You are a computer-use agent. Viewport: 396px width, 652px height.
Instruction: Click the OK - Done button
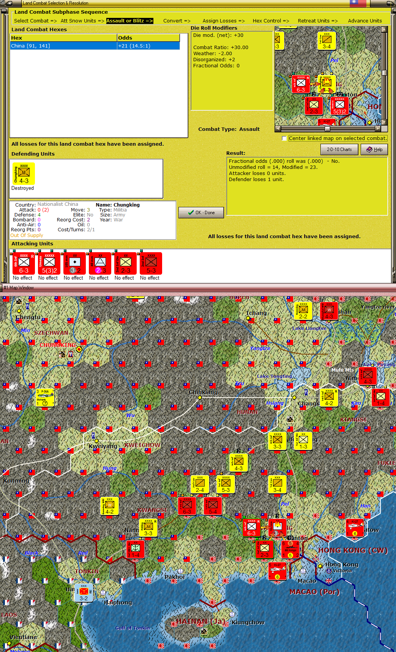coord(201,213)
